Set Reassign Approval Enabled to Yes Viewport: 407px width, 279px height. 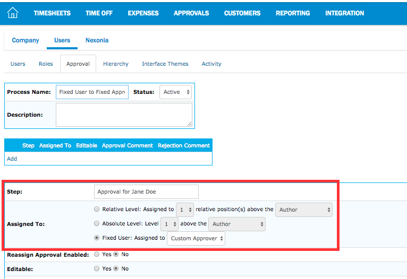96,255
